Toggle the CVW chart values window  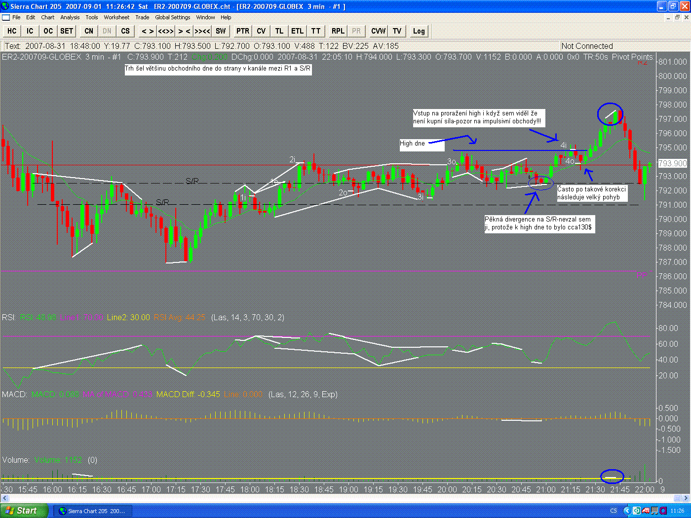[x=379, y=31]
